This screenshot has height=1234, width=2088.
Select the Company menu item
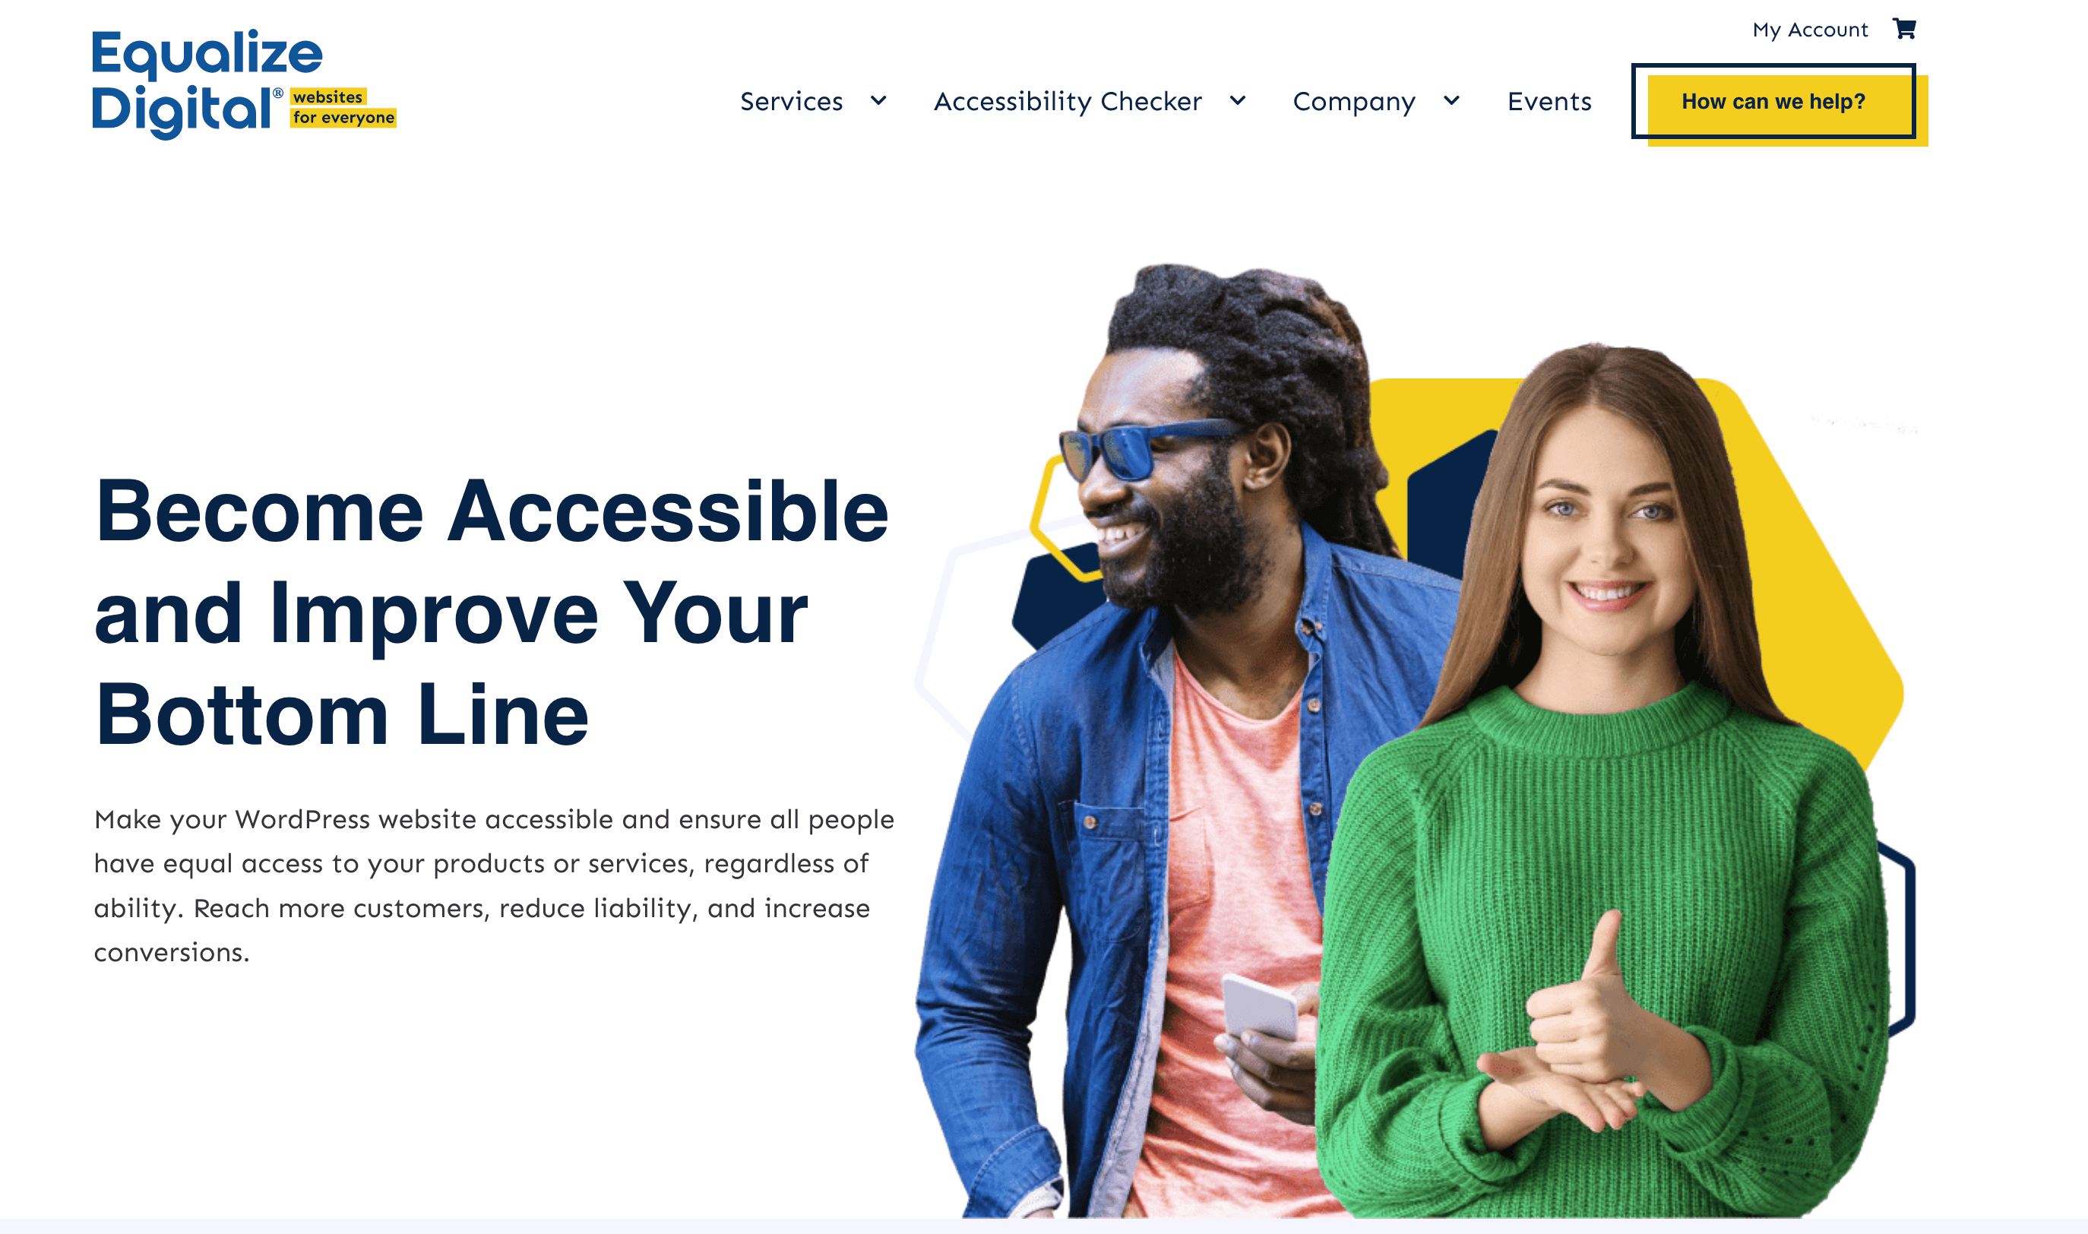click(1354, 103)
